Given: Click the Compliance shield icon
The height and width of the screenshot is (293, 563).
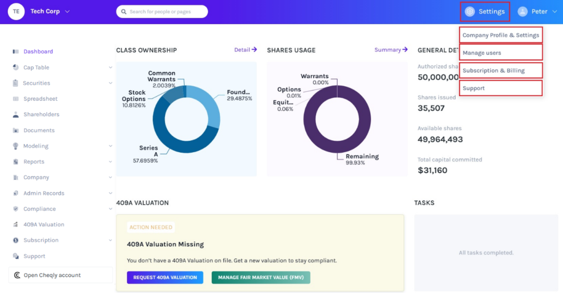Looking at the screenshot, I should tap(15, 209).
